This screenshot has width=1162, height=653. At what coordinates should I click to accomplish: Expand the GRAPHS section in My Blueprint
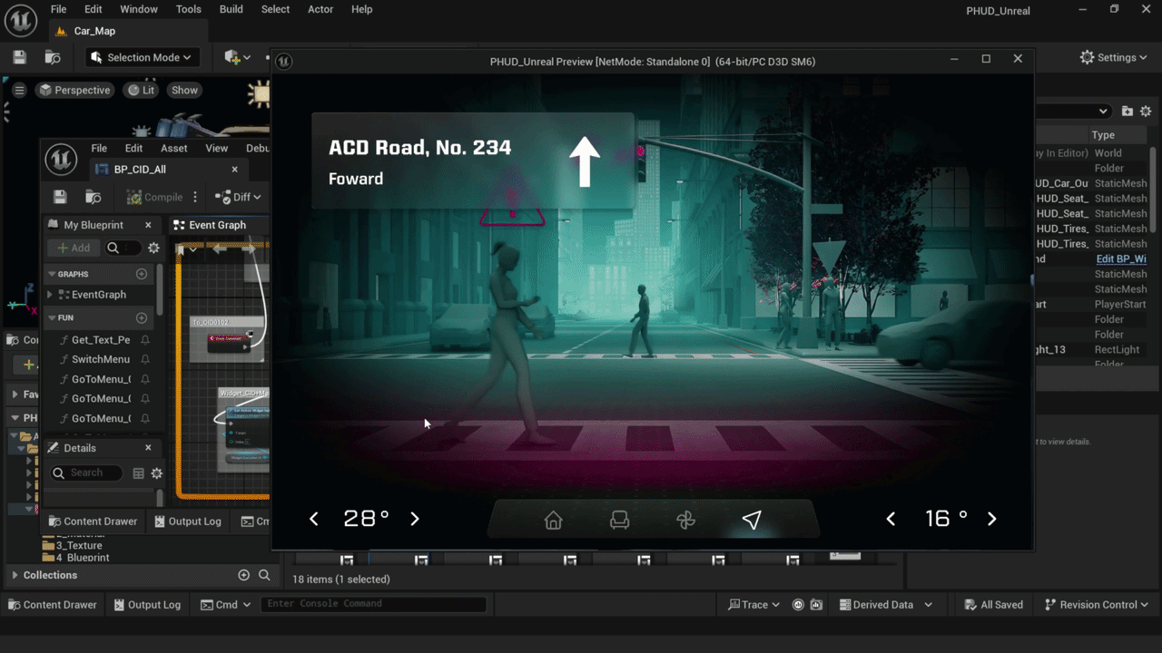pyautogui.click(x=51, y=274)
